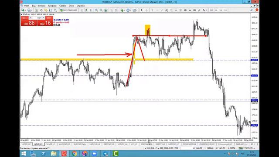Select the H1 timeframe button
Viewport: 279px width, 157px height.
(x=216, y=10)
